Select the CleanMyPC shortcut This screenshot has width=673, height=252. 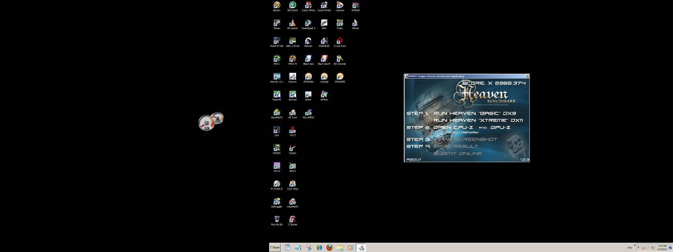coord(292,203)
